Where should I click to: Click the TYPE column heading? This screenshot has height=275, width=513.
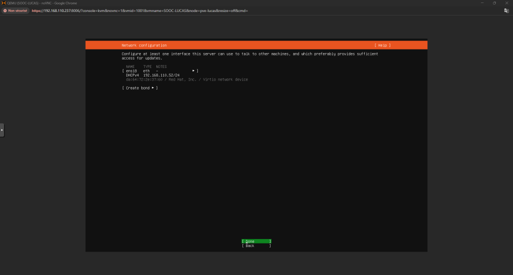[147, 66]
